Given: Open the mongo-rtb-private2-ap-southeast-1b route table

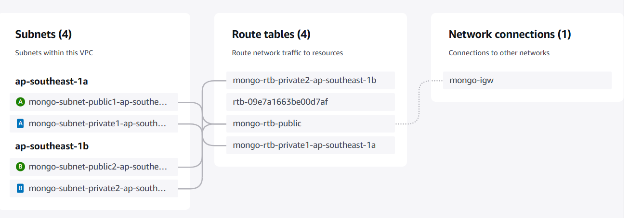Looking at the screenshot, I should [x=311, y=80].
